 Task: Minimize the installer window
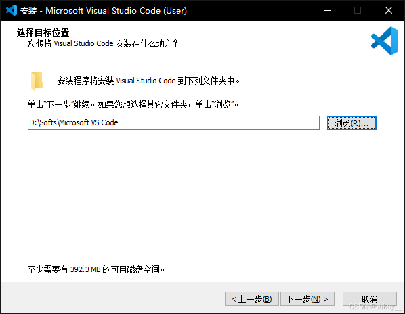(327, 10)
